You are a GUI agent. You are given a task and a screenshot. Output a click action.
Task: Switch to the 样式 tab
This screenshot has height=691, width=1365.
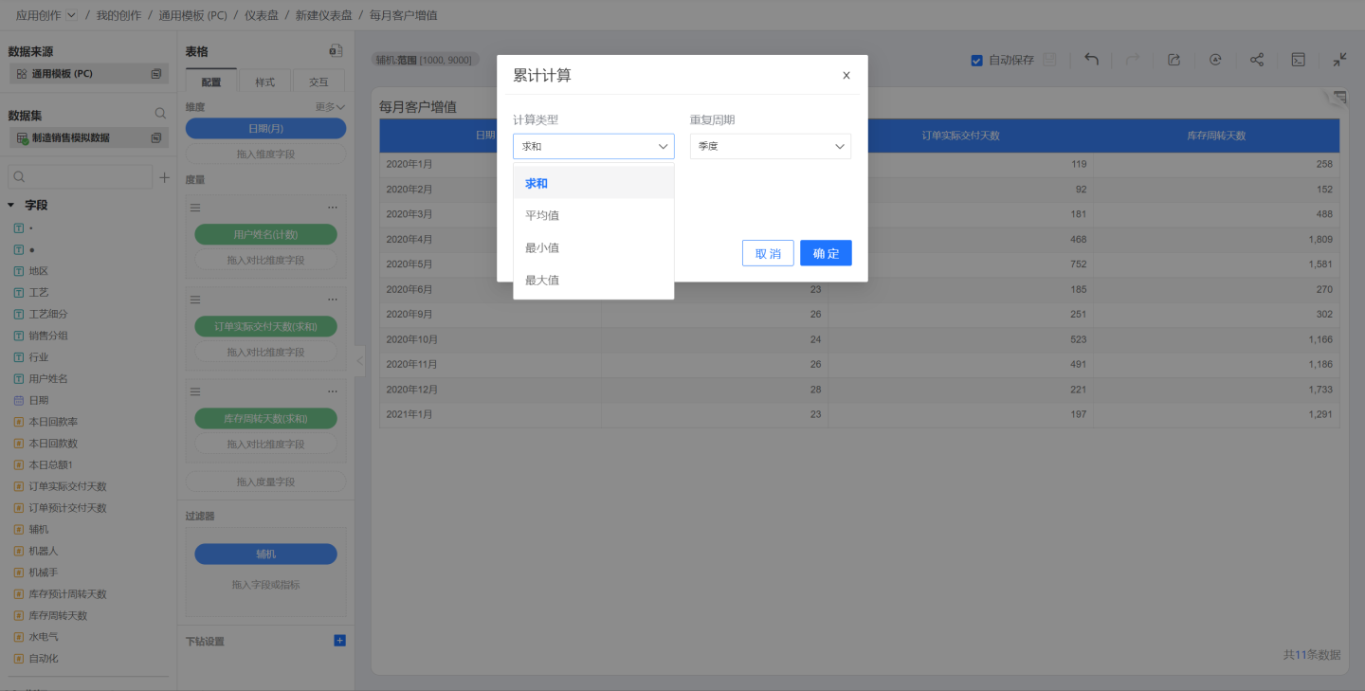pyautogui.click(x=265, y=82)
